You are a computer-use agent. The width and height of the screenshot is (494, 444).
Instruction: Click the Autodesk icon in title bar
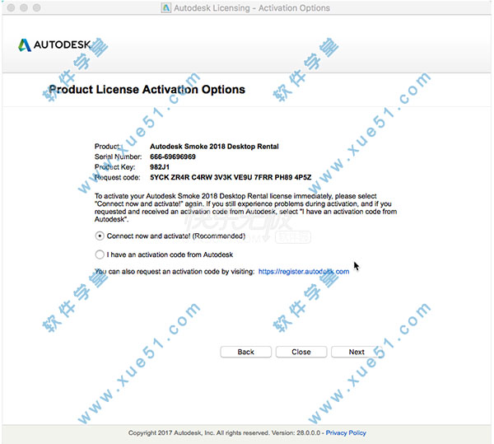point(166,7)
